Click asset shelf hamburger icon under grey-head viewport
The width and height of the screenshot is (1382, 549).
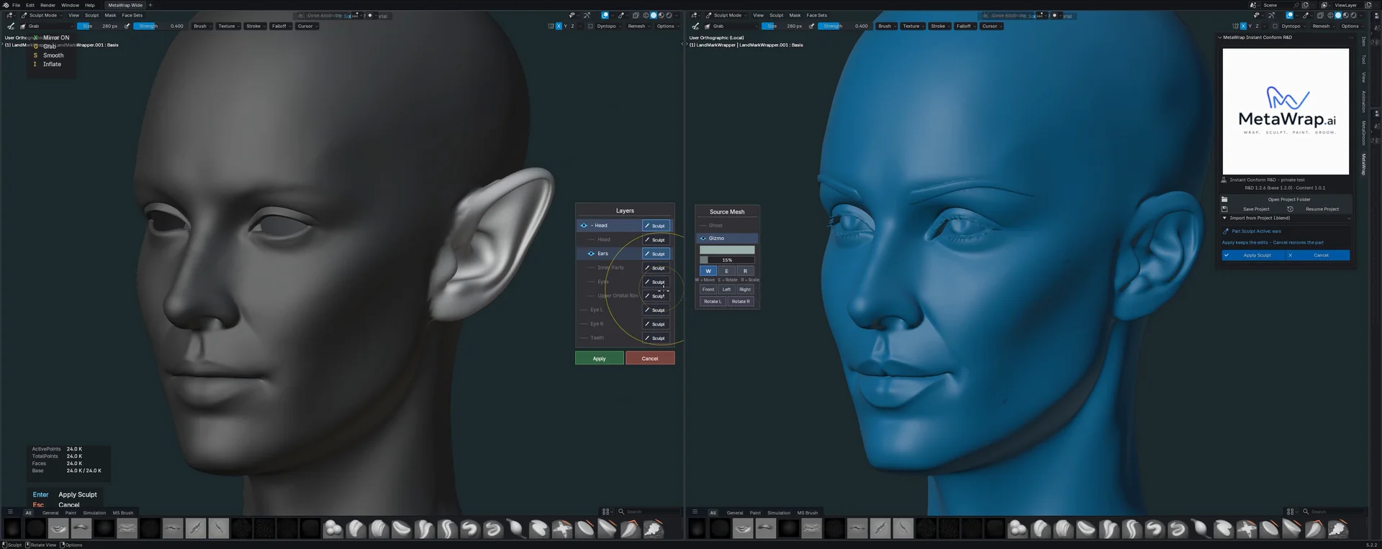(x=10, y=512)
